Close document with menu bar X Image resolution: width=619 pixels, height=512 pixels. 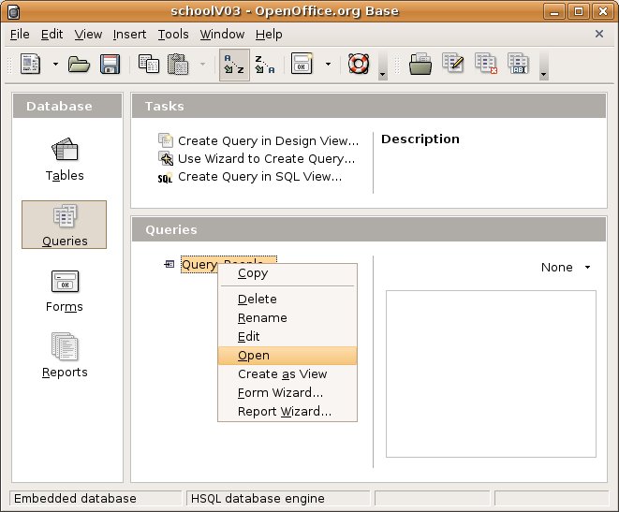point(599,34)
